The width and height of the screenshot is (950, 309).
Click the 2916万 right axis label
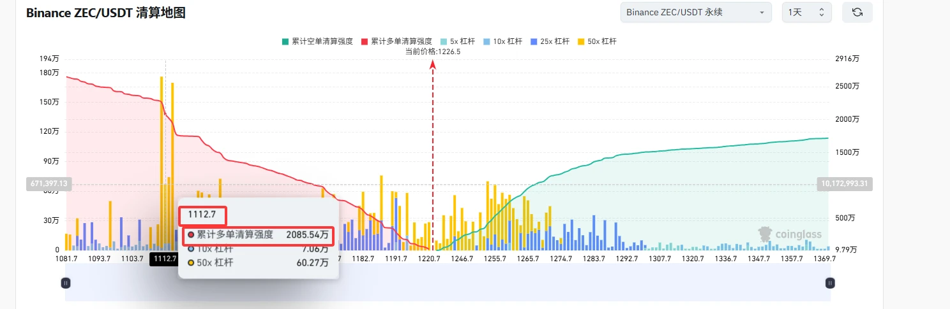tap(847, 59)
